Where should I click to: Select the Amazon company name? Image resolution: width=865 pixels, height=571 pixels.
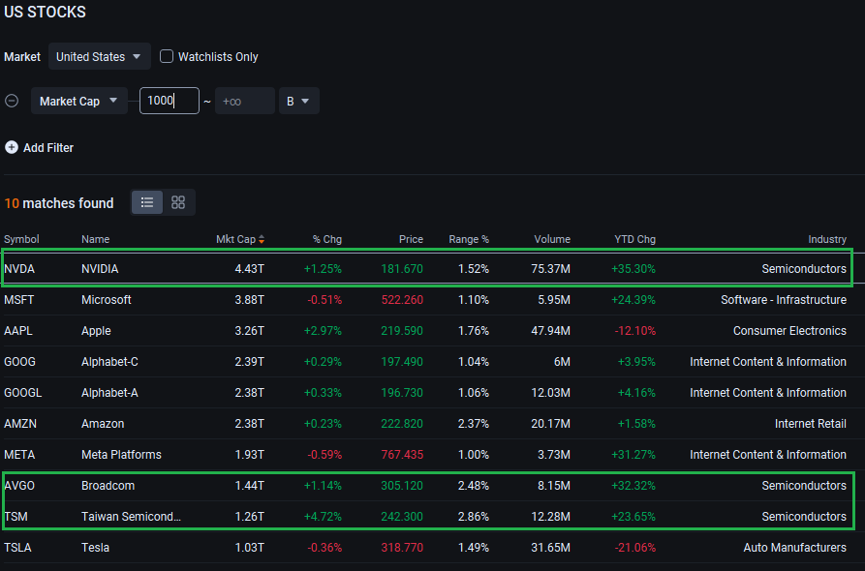103,423
